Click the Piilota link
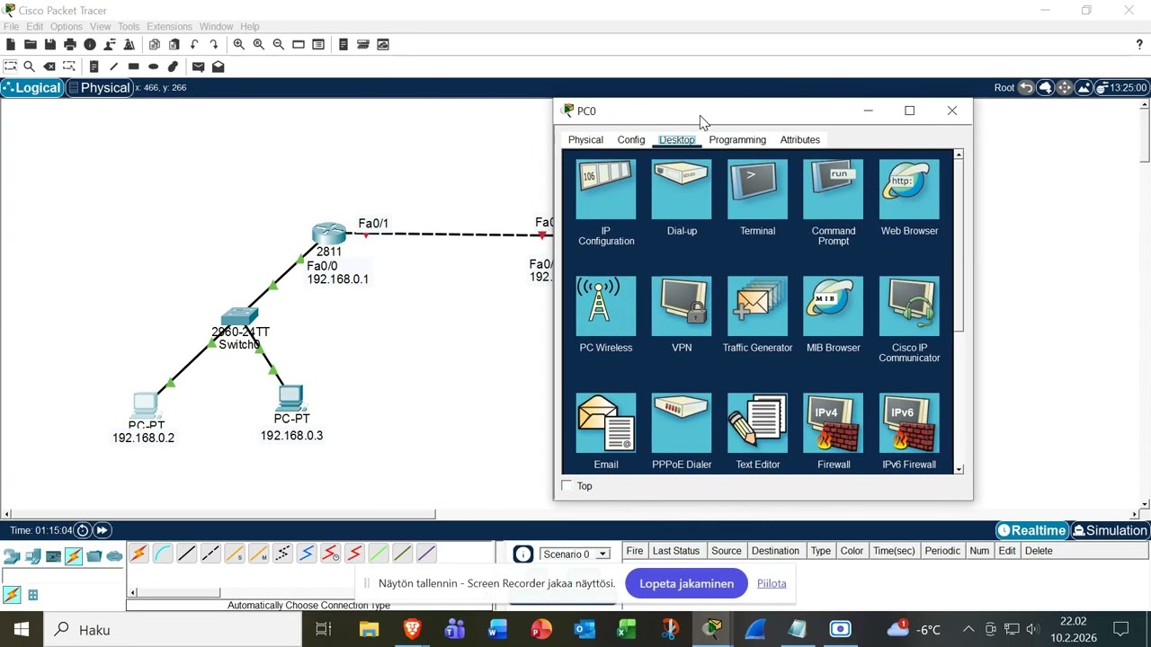Screen dimensions: 1151x647 [x=772, y=583]
